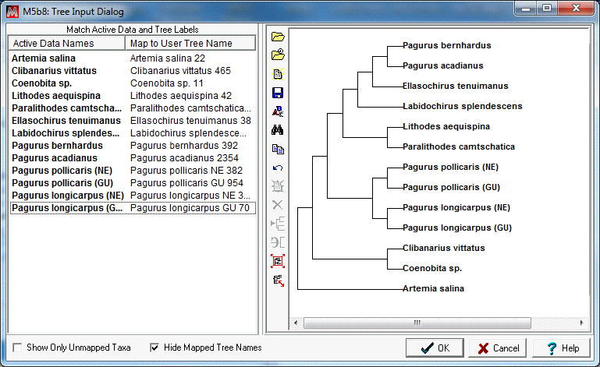Screen dimensions: 600x367
Task: Save the tree using the floppy disk icon
Action: click(x=278, y=93)
